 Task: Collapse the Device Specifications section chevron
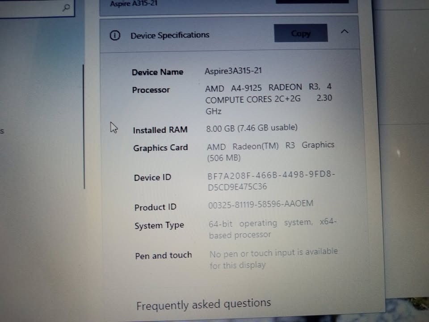[345, 31]
